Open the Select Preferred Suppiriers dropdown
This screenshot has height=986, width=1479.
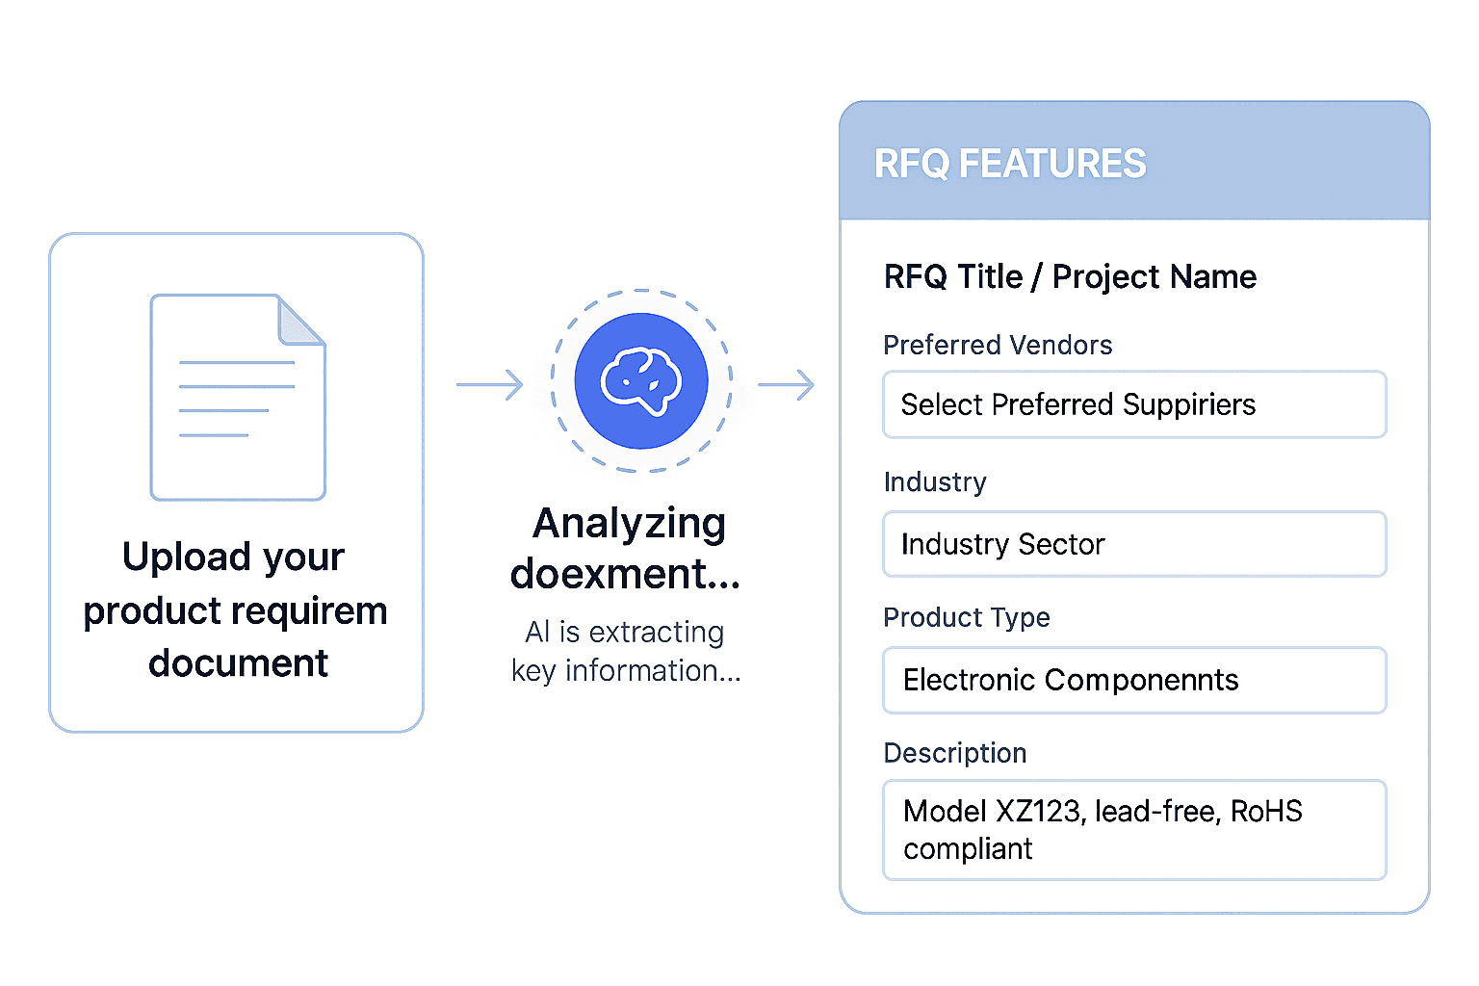1133,404
